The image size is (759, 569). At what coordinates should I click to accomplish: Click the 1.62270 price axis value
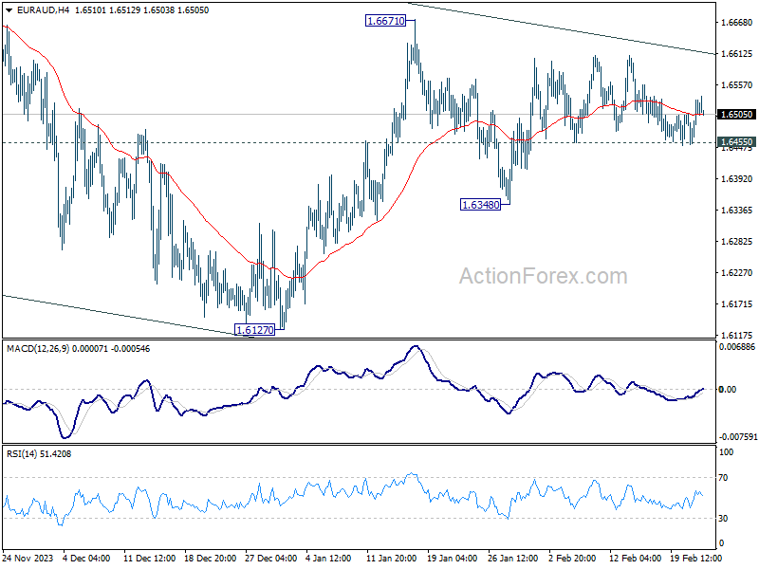tap(737, 272)
